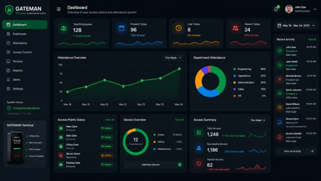
Task: Click the Denied Access shield icon
Action: [x=199, y=164]
